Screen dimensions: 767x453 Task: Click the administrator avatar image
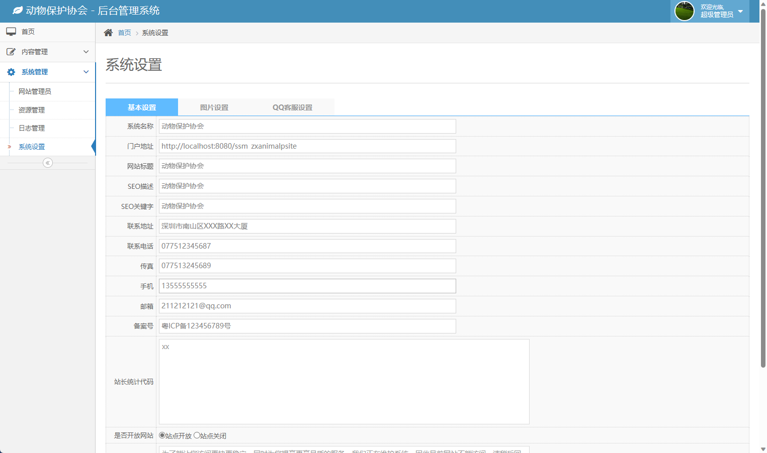tap(684, 11)
